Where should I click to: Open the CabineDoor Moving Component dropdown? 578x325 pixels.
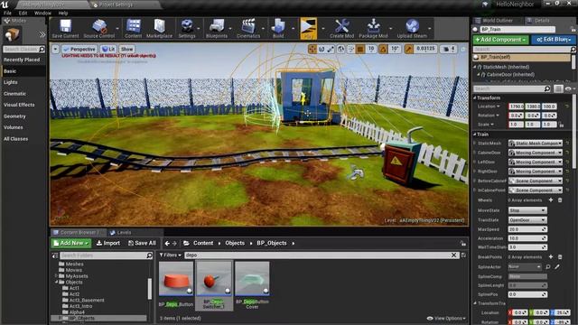pyautogui.click(x=536, y=153)
